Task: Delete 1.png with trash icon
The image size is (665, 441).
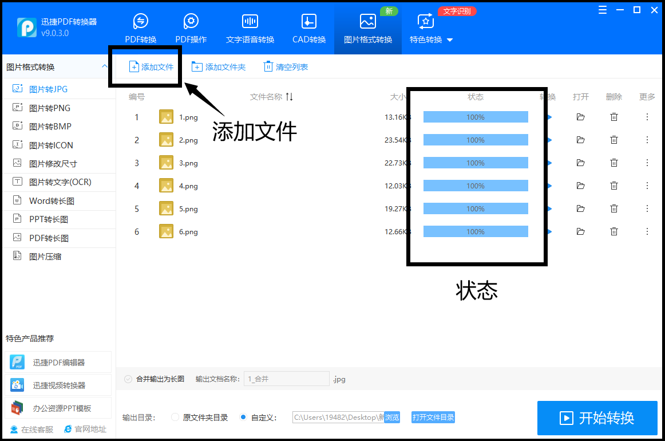Action: [x=613, y=117]
